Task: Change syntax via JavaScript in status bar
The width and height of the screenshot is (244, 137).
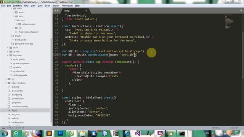Action: [x=234, y=128]
